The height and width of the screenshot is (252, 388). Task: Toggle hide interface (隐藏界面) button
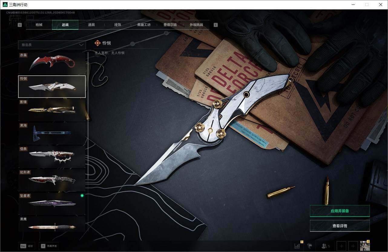coord(49,246)
